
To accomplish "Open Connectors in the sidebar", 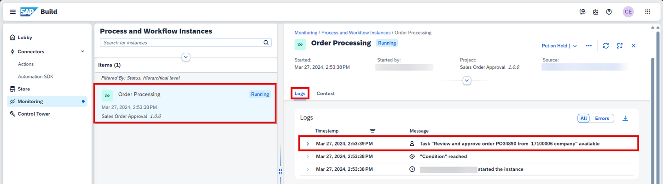I will pos(31,52).
